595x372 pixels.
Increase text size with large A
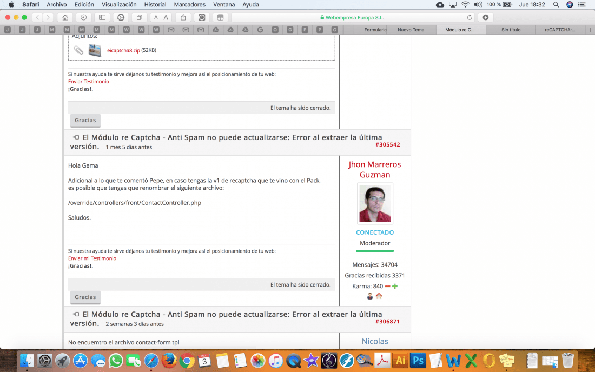point(166,17)
